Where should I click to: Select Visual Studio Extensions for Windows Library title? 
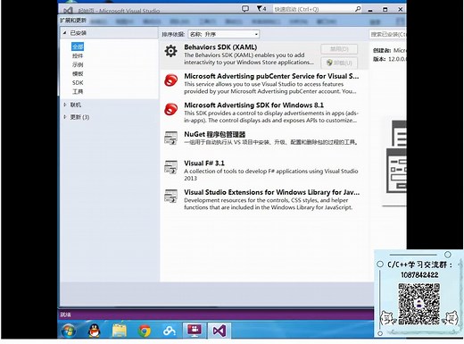click(x=271, y=192)
